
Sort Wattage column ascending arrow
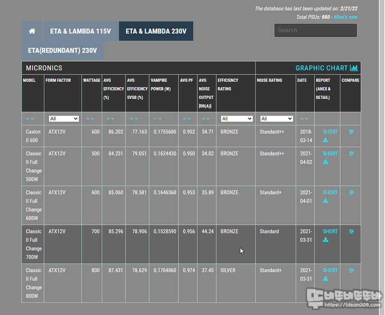coord(88,119)
